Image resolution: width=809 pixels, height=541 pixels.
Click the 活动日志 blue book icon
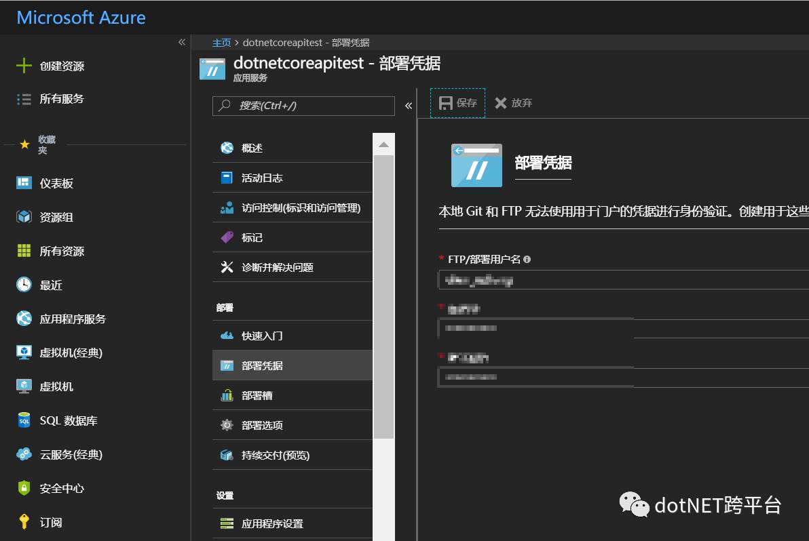coord(227,178)
